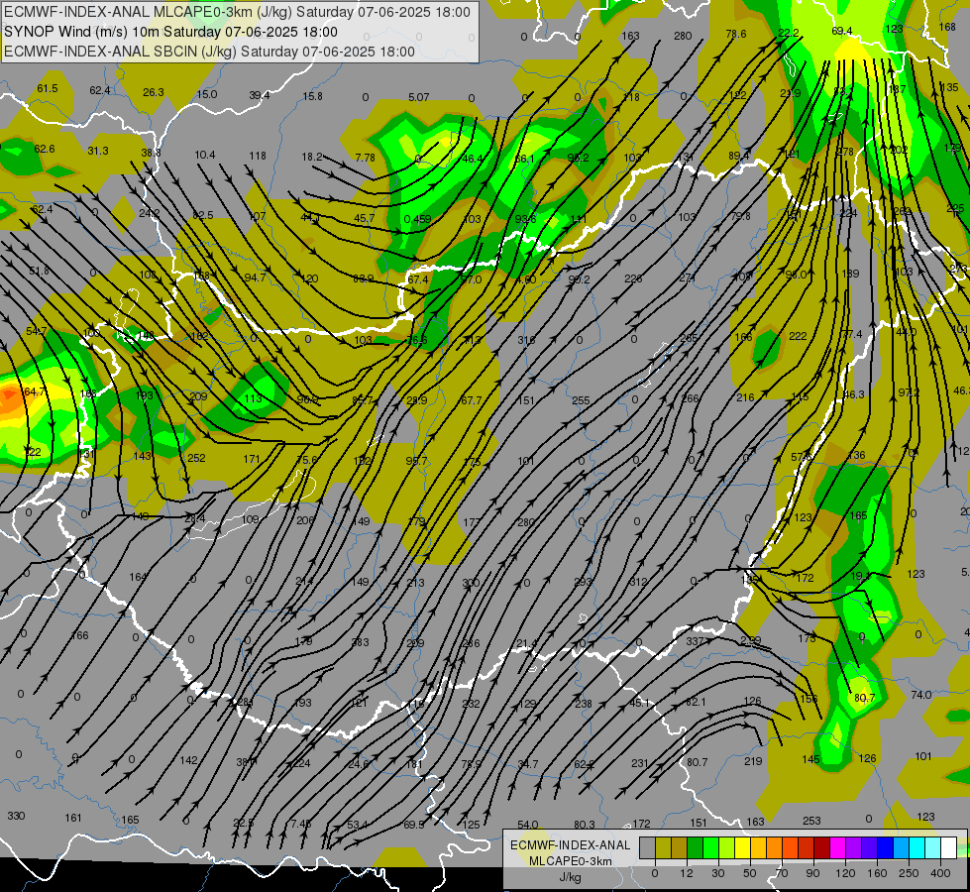Click the map value 69.4
The width and height of the screenshot is (970, 892).
coord(842,31)
